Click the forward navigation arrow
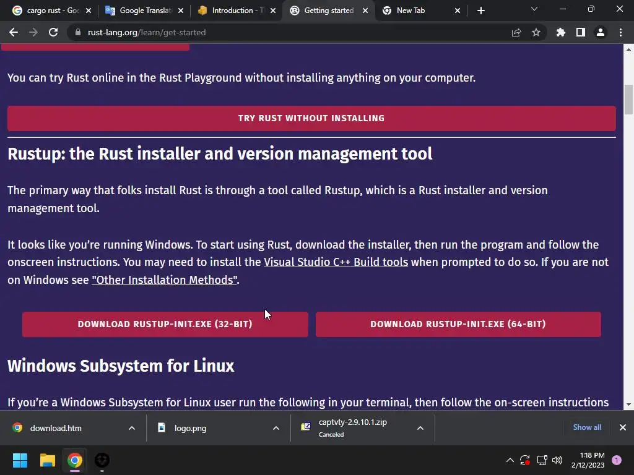 33,32
